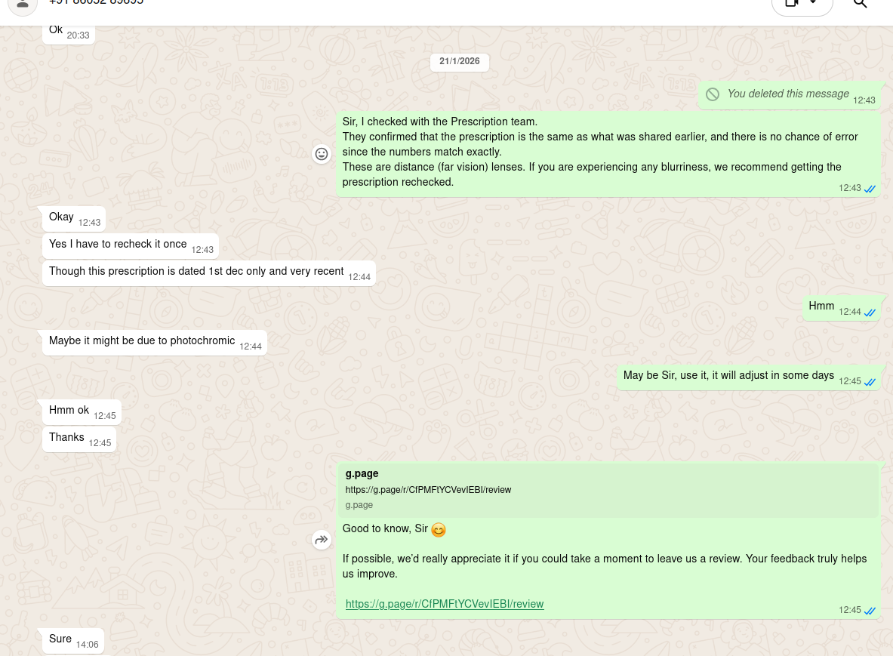
Task: Click the 'You deleted this message' bubble
Action: (x=790, y=95)
